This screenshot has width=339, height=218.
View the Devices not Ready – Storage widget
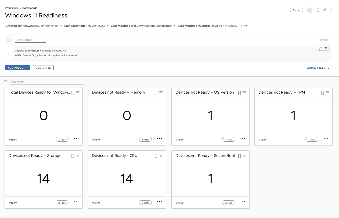point(13,203)
